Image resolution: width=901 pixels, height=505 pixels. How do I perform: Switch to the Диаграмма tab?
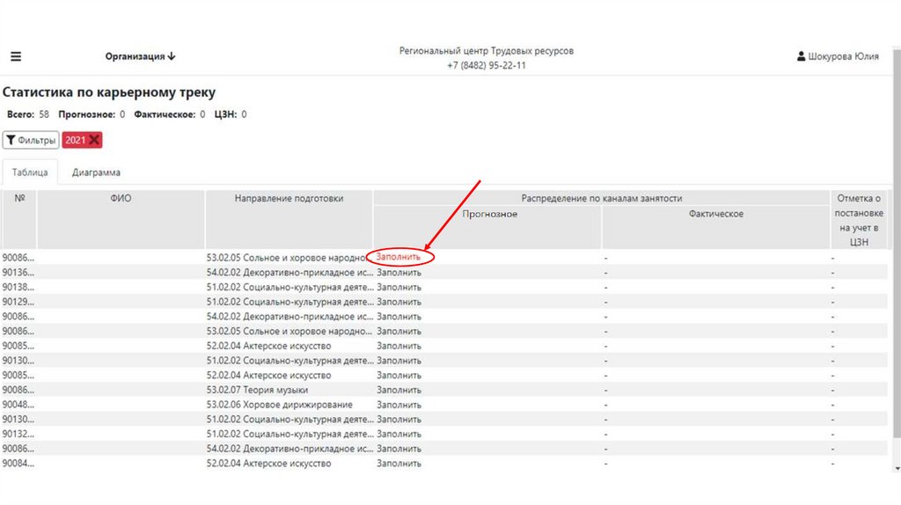(96, 172)
